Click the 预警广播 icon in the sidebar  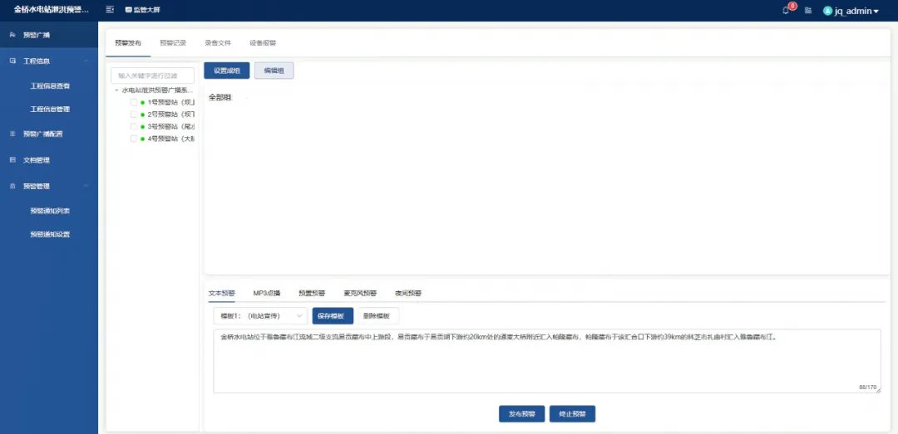(12, 35)
